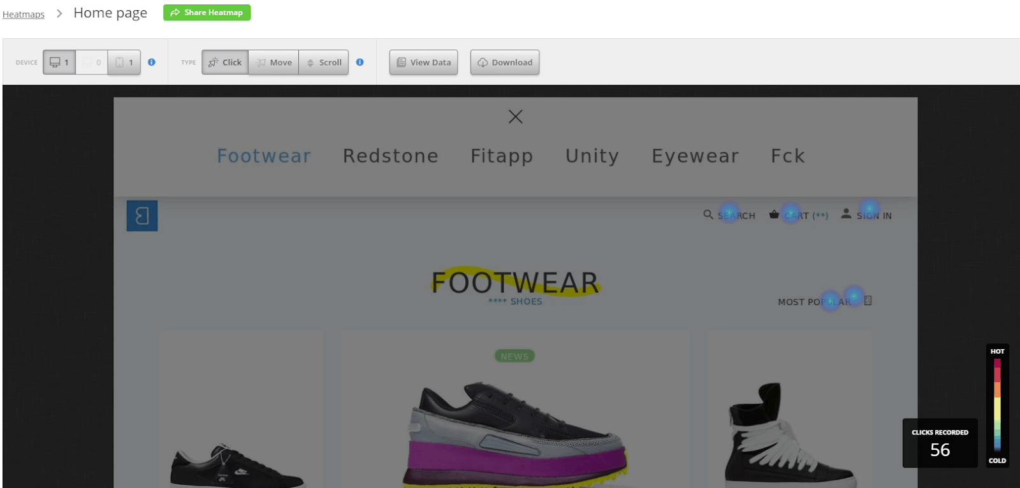1020x488 pixels.
Task: Click the NEWS badge
Action: (514, 356)
